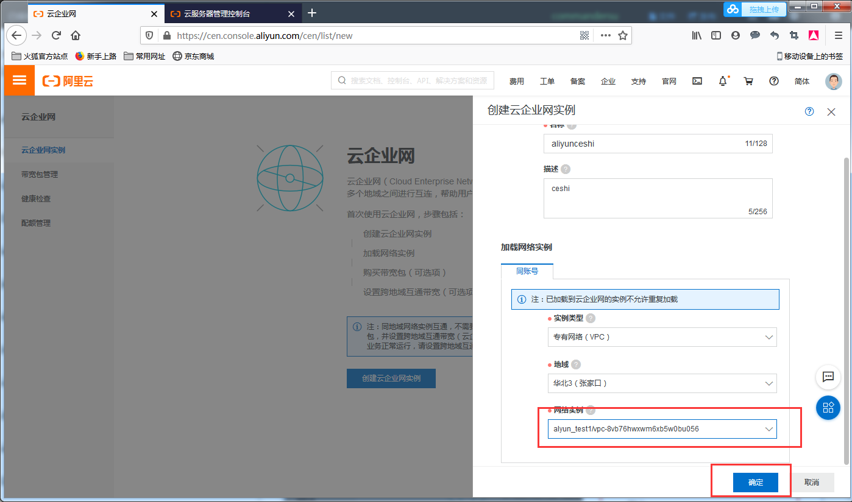Click the 确定 confirm button
Viewport: 852px width, 502px height.
(x=755, y=482)
